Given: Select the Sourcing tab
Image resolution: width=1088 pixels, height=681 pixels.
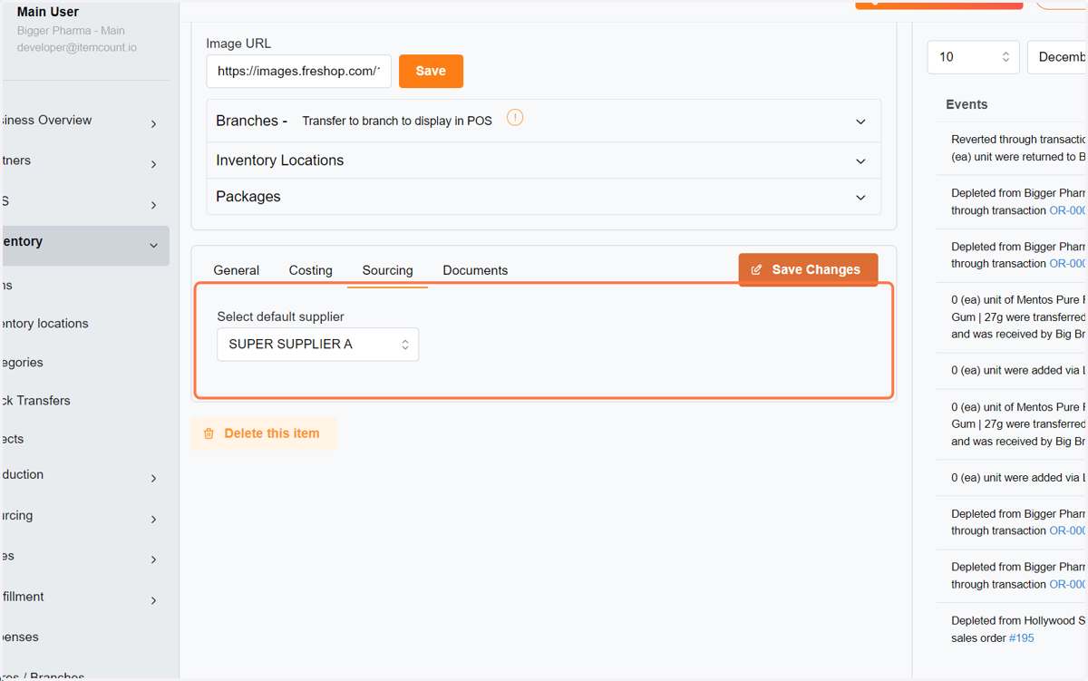Looking at the screenshot, I should pyautogui.click(x=387, y=270).
